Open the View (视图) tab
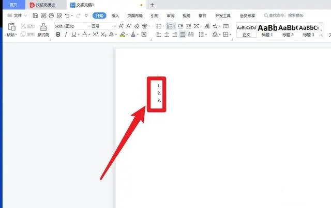The height and width of the screenshot is (208, 331). [x=186, y=15]
